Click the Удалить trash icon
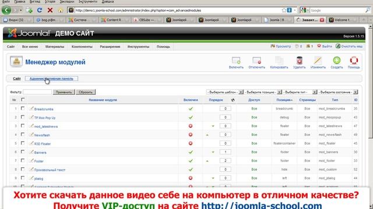Screen dimensions: 373x209 299,63
